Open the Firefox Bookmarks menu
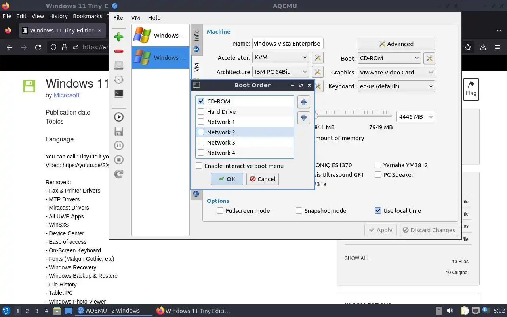 (88, 16)
